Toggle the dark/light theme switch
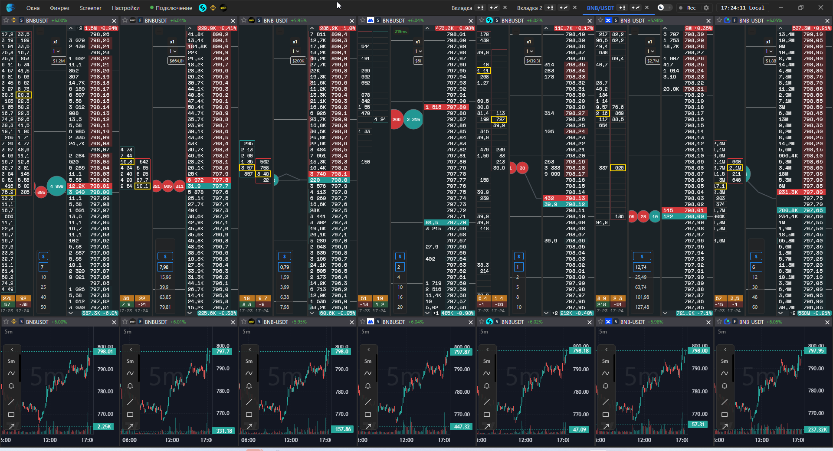 [664, 7]
